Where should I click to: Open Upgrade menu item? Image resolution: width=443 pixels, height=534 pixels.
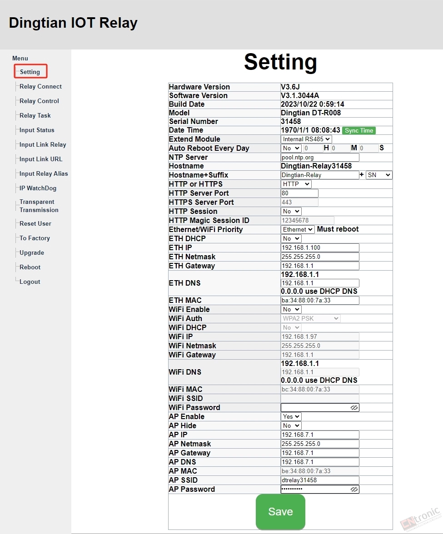32,252
